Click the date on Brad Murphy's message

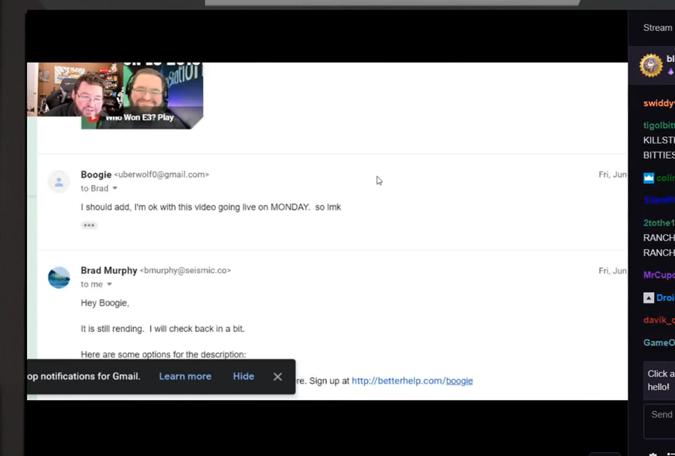[x=612, y=271]
